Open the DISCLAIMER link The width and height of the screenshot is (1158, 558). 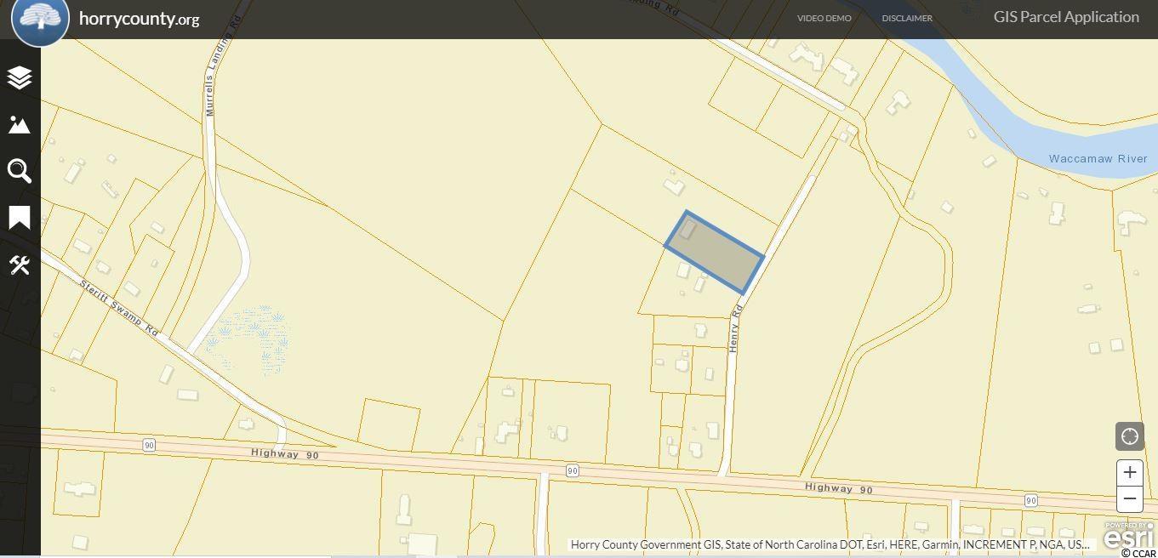pos(907,18)
